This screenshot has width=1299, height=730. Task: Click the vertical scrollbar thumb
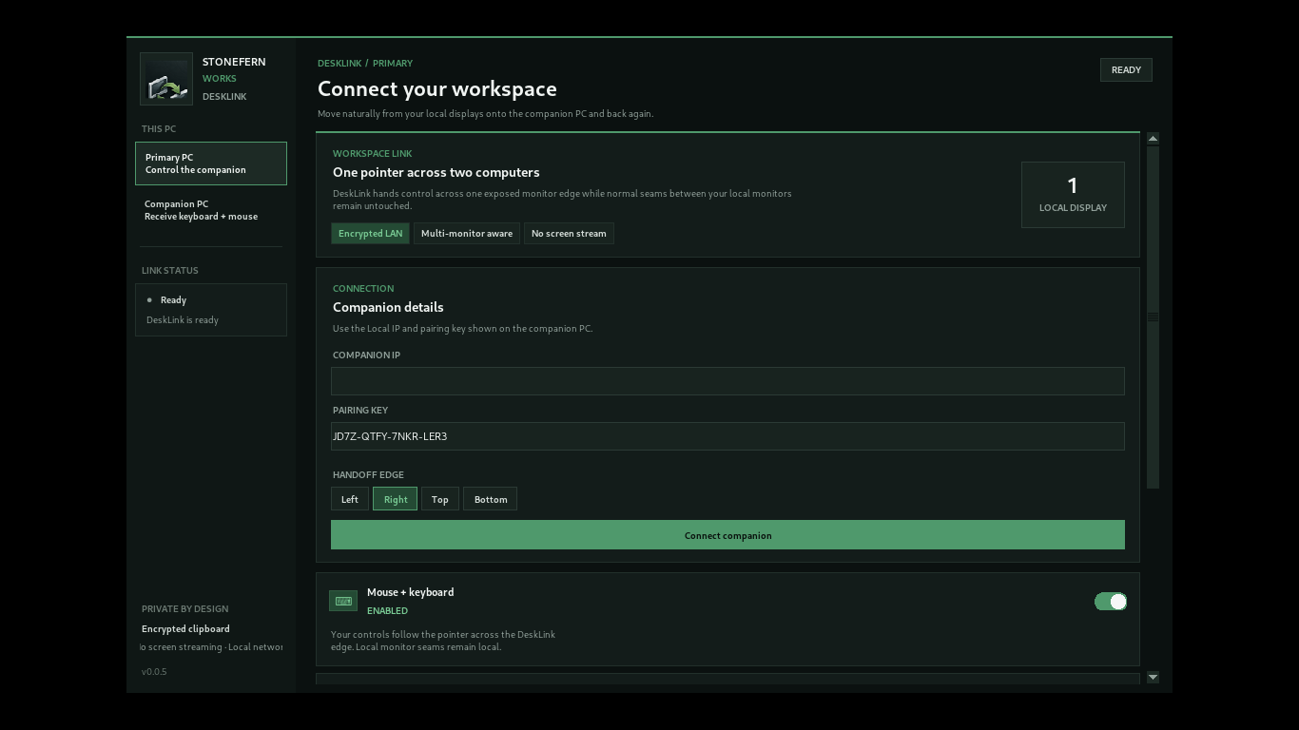tap(1153, 317)
